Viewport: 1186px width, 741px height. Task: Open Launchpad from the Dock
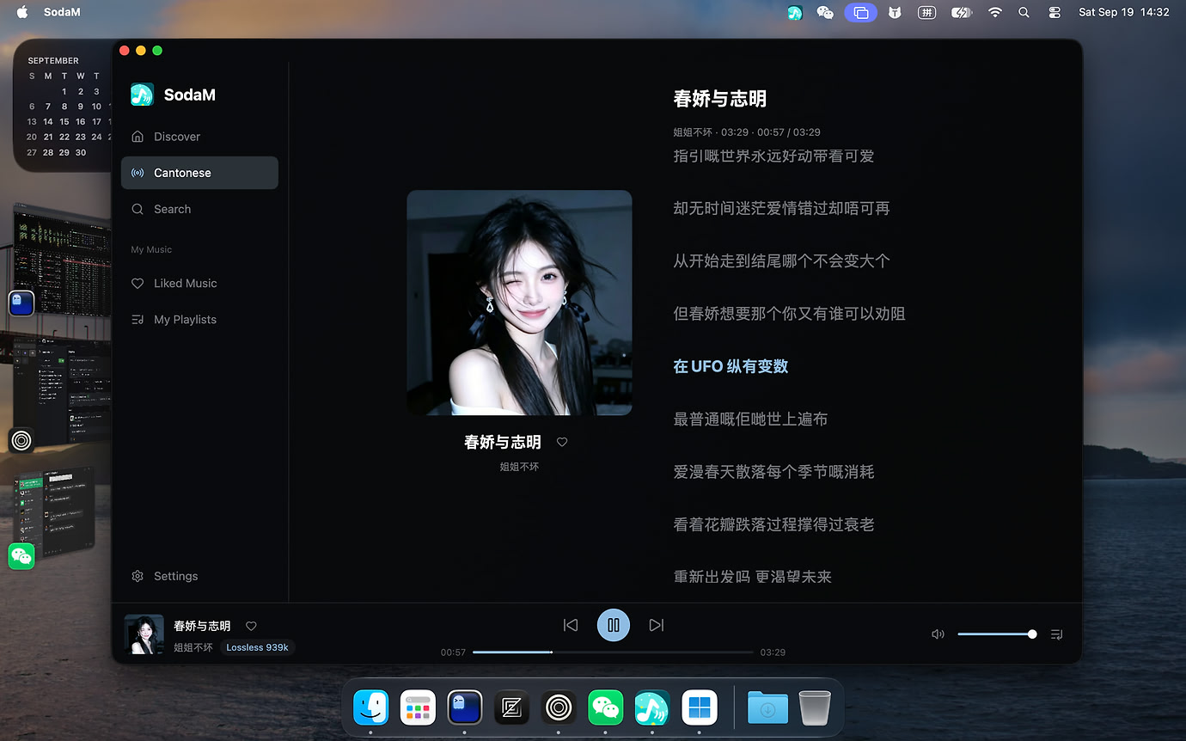click(418, 708)
